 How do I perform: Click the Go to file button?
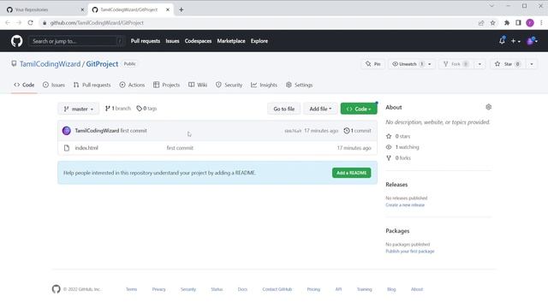tap(283, 109)
